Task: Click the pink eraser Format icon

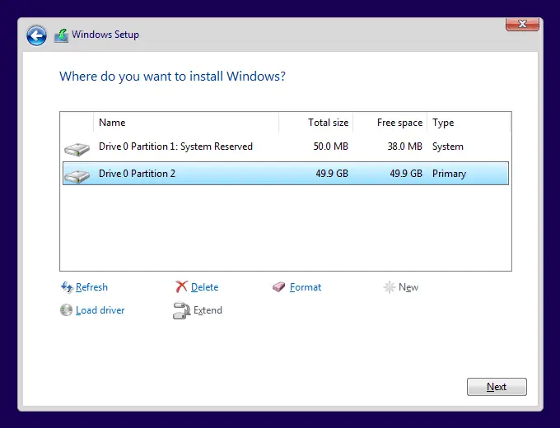Action: [278, 286]
